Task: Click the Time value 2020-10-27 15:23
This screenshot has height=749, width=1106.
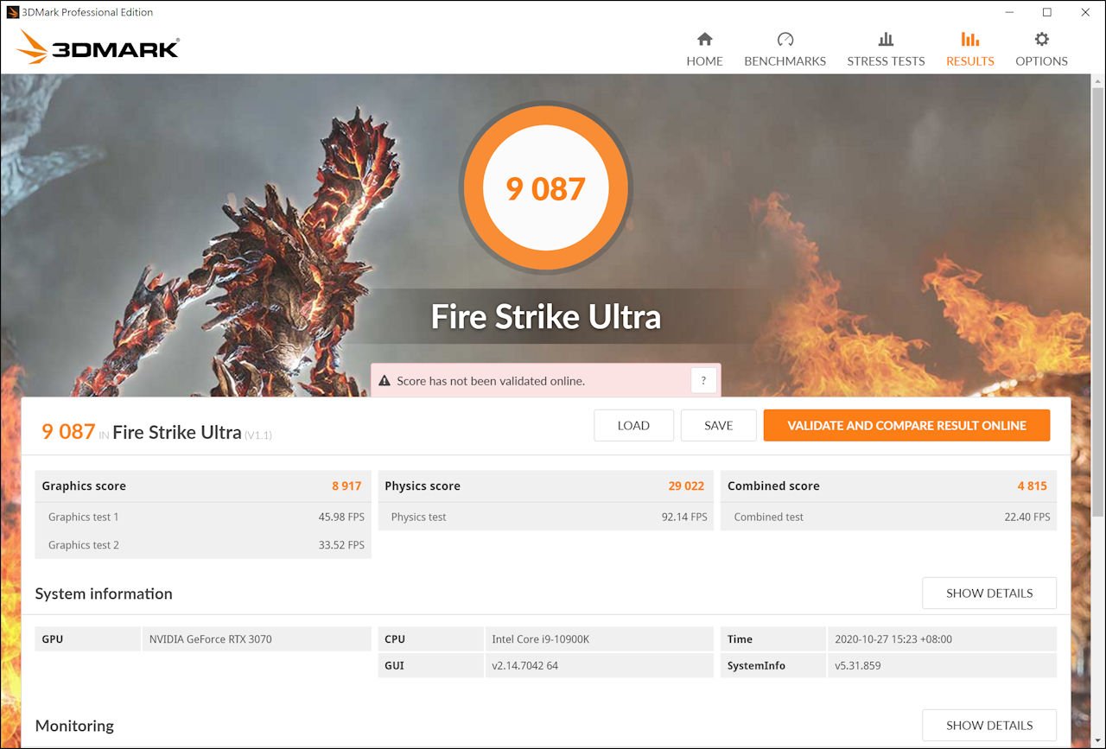Action: point(893,639)
